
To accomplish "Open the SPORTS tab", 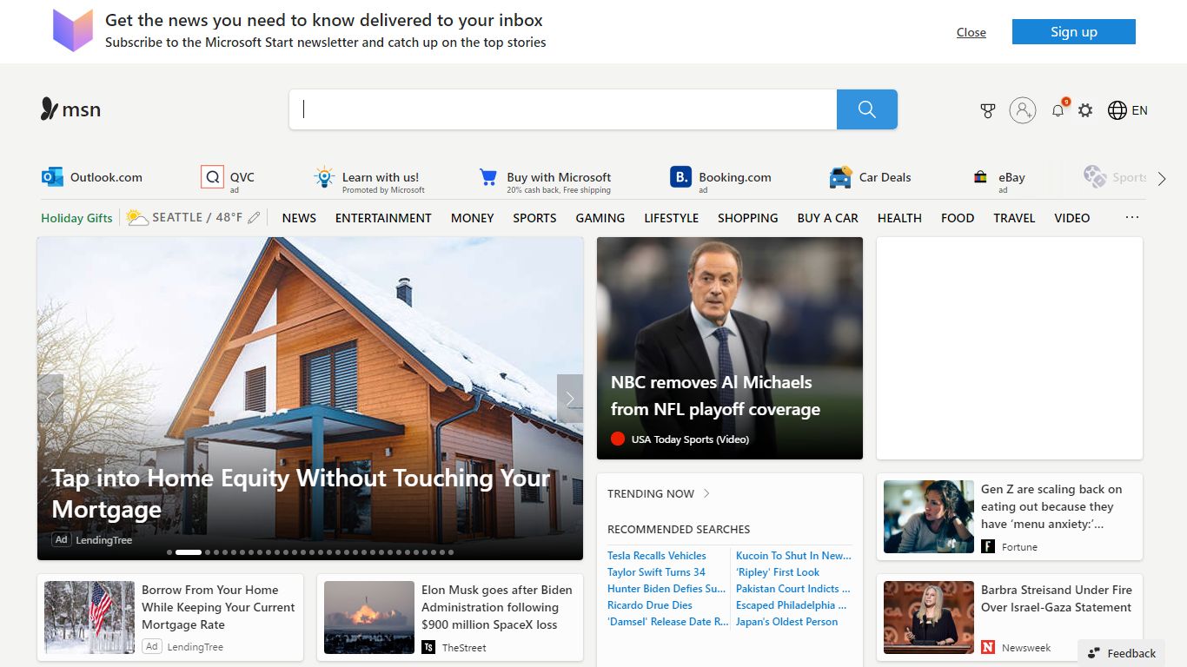I will [x=534, y=218].
